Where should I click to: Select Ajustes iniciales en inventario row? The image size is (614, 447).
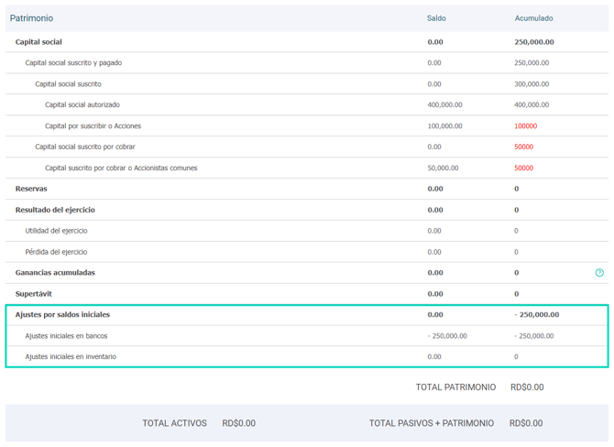[x=71, y=356]
